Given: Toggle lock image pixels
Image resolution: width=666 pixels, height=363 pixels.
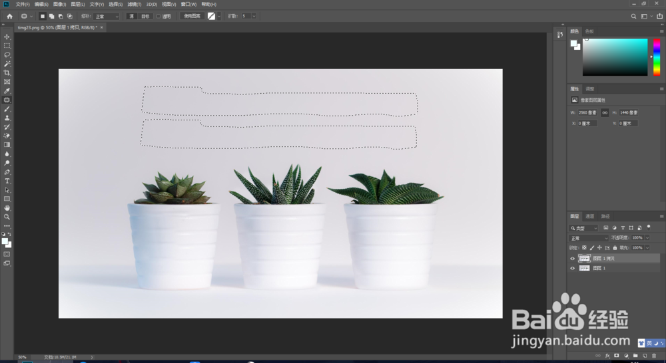Looking at the screenshot, I should [592, 248].
